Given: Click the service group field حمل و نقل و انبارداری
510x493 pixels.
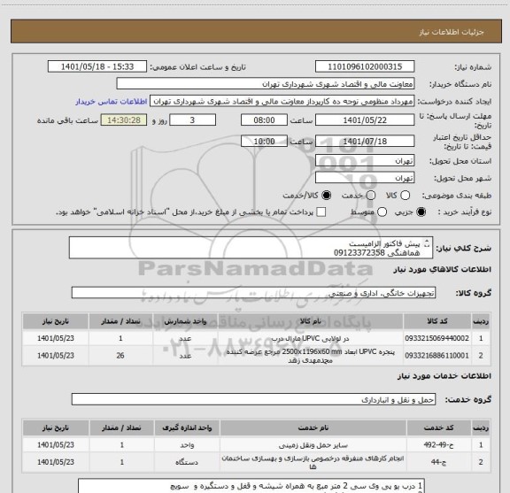Looking at the screenshot, I should (x=253, y=399).
